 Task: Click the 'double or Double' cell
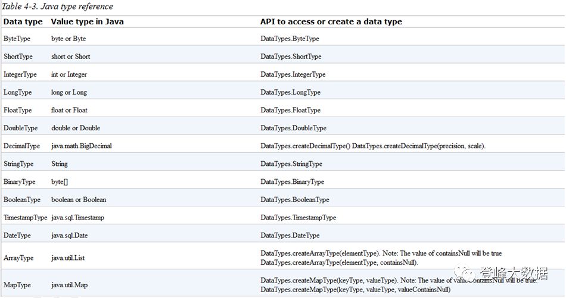tap(76, 128)
